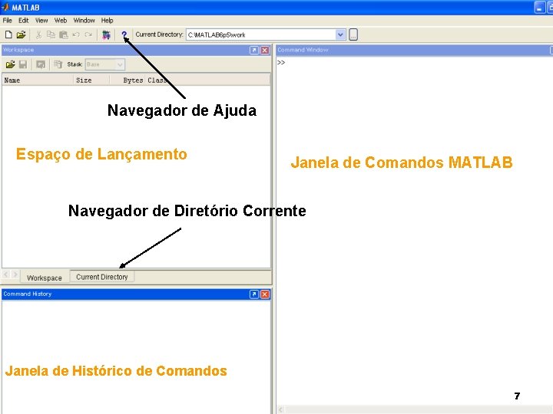Open the Help browser question mark icon
This screenshot has height=414, width=553.
[x=124, y=34]
